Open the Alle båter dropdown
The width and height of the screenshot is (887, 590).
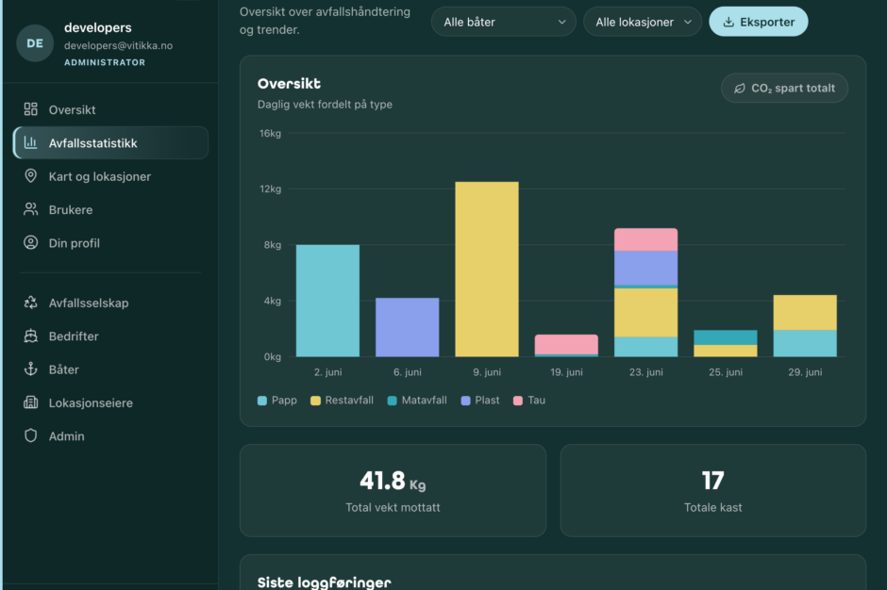504,22
